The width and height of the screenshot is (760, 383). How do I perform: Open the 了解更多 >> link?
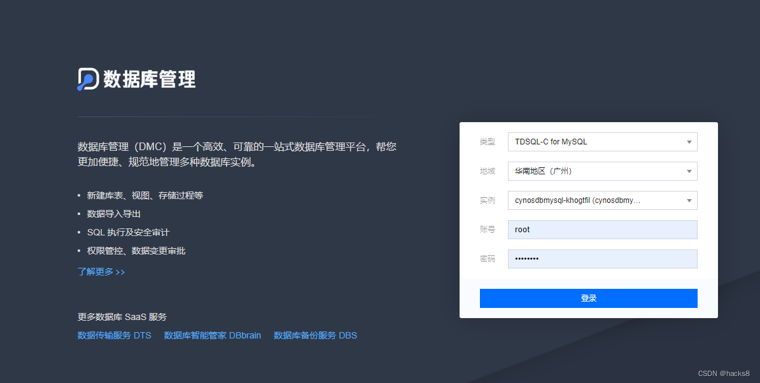click(x=101, y=272)
